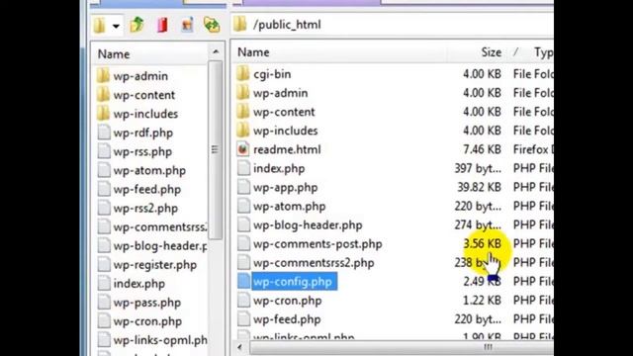Select wp-app.php in remote panel
The height and width of the screenshot is (356, 633).
285,188
